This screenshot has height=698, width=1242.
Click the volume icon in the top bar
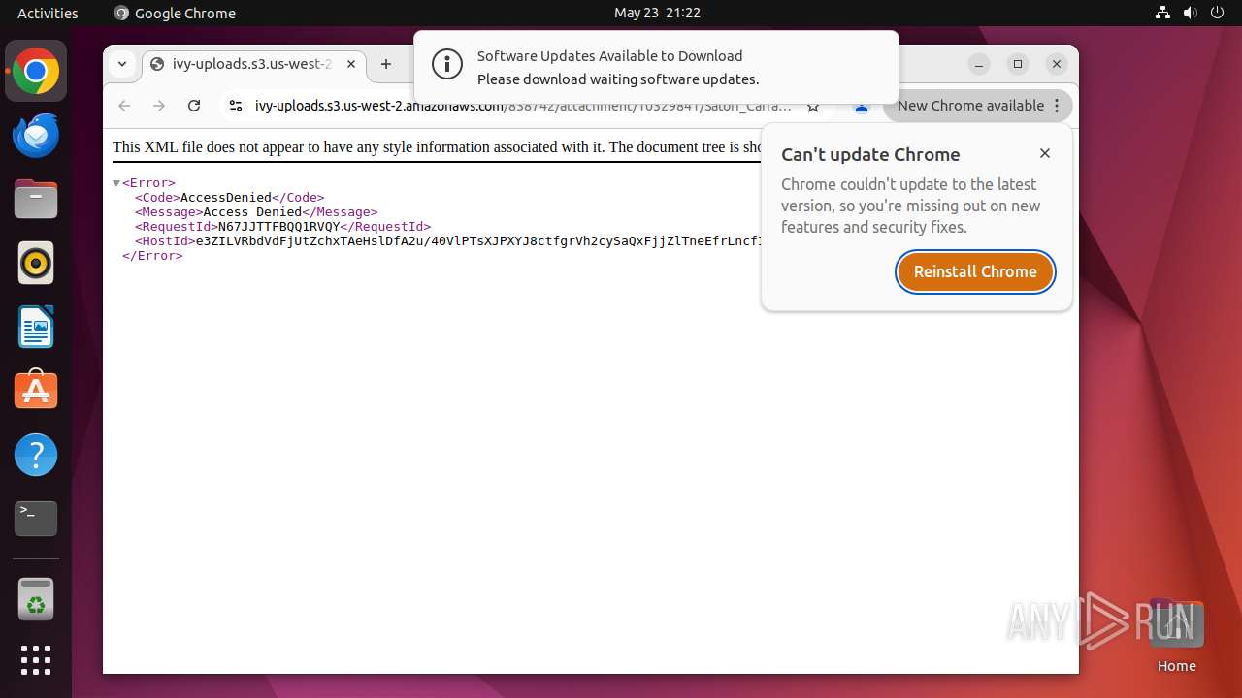tap(1190, 13)
